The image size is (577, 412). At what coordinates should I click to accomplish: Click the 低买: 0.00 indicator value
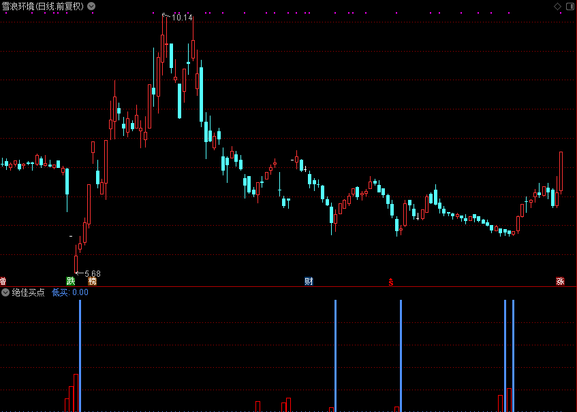tap(70, 292)
